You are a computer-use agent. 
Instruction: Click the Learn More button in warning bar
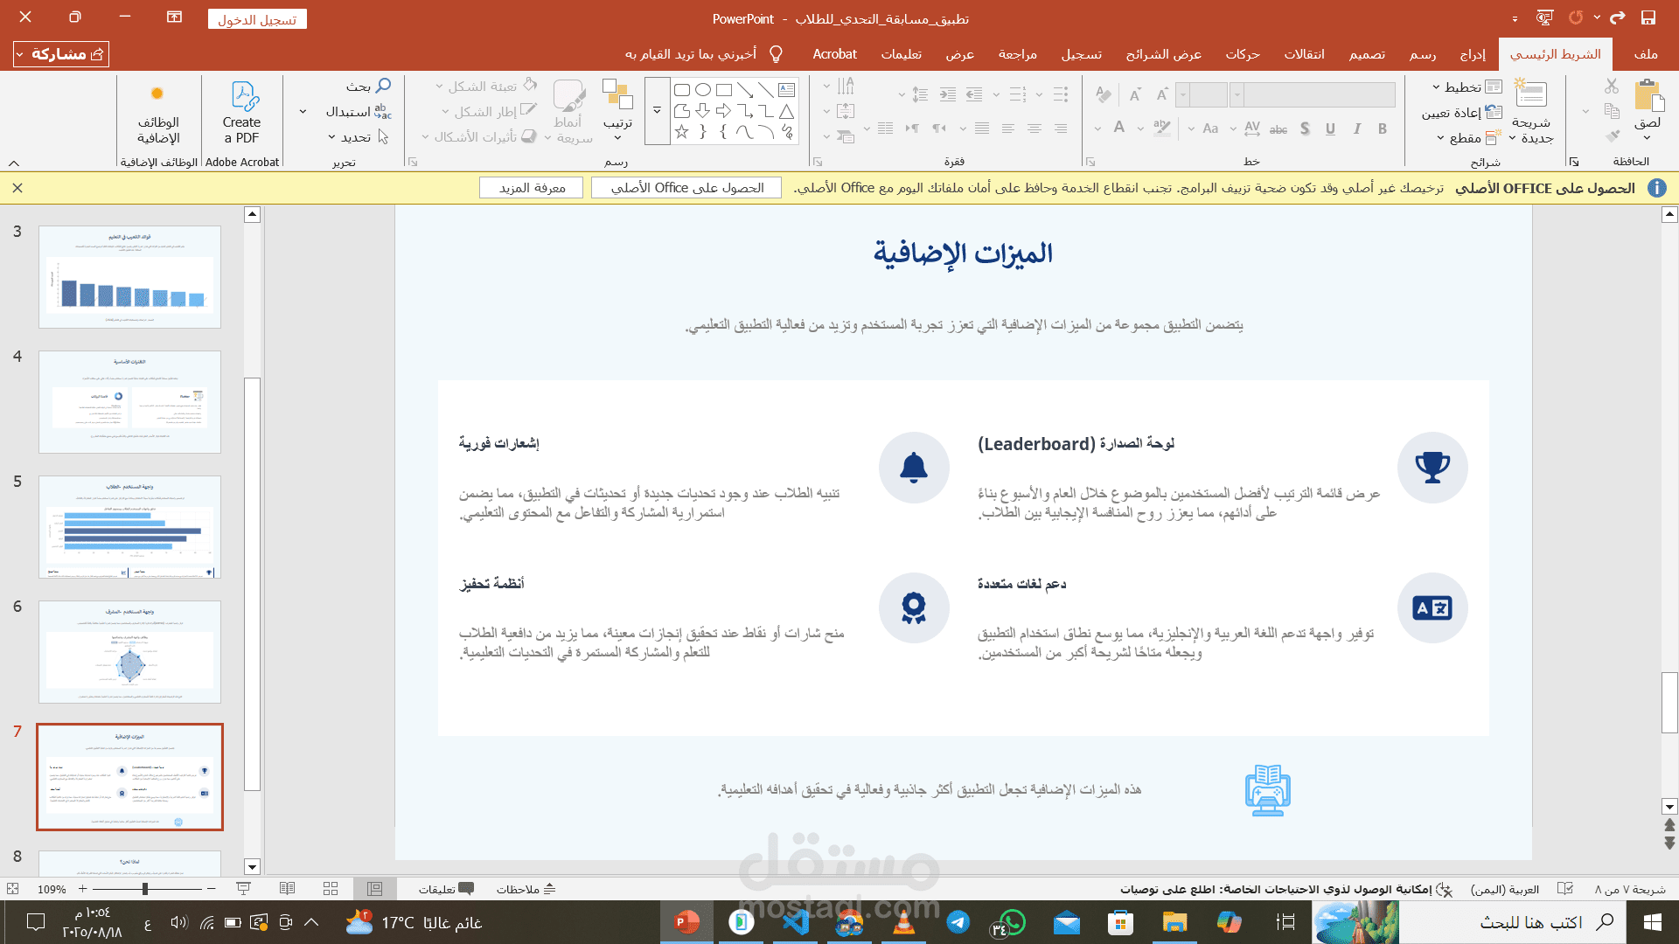click(x=532, y=188)
